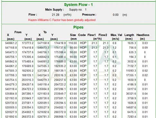This screenshot has height=118, width=156.
Task: Select the To Y cell 266968.1
Action: tap(60, 117)
